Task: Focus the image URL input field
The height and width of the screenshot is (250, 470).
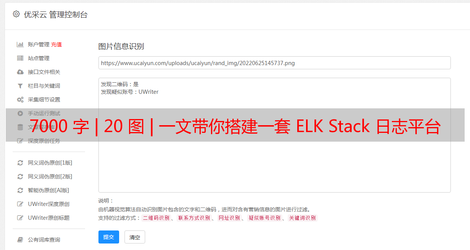Action: [274, 63]
